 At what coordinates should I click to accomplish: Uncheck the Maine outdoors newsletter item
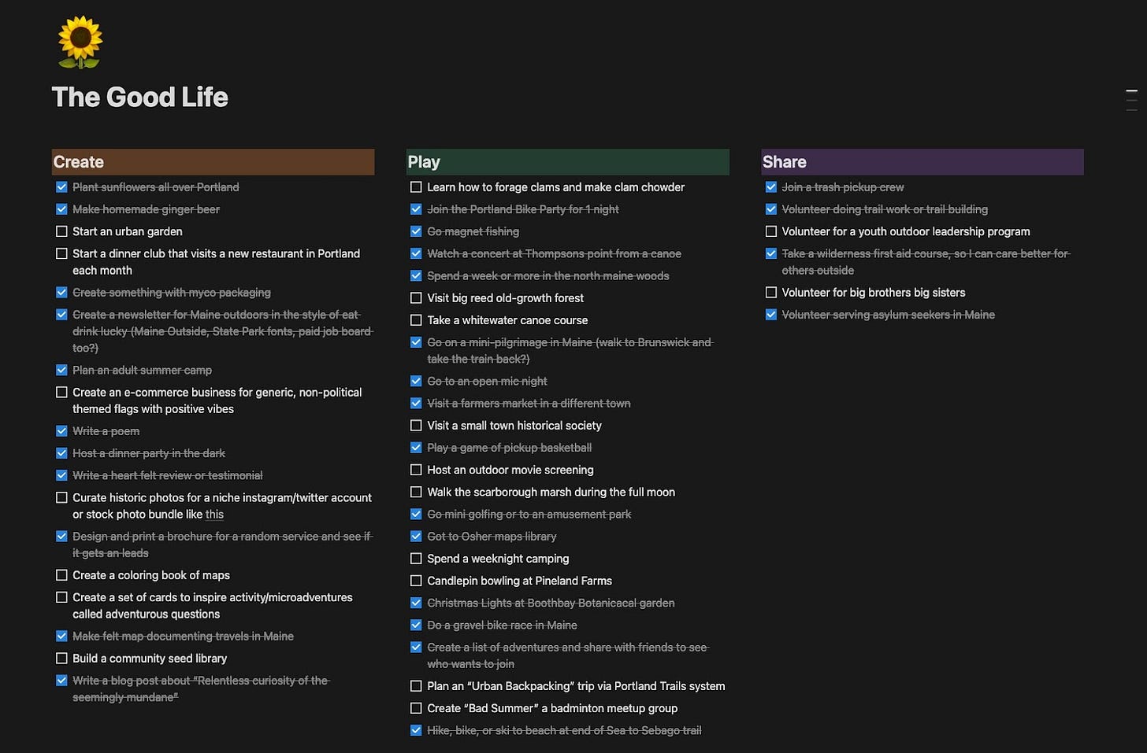(x=61, y=315)
